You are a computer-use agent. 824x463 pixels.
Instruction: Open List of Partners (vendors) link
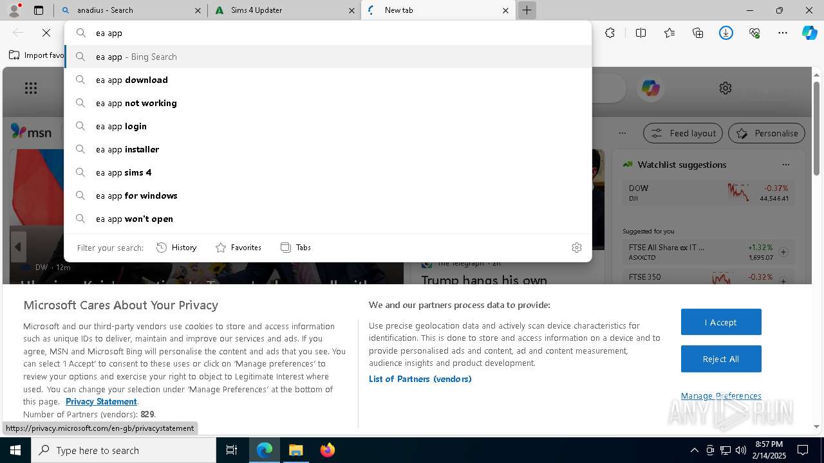[420, 379]
